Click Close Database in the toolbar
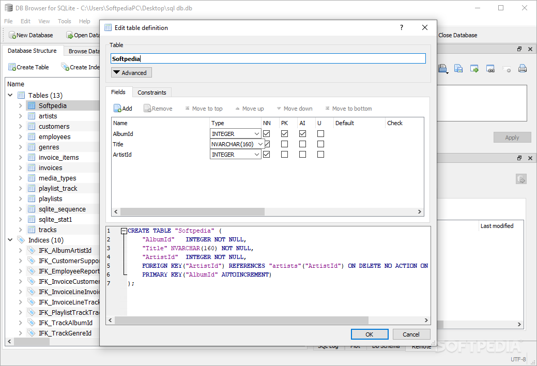 coord(457,35)
